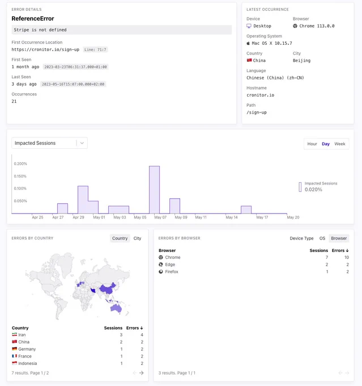362x386 pixels.
Task: Switch to OS breakdown tab
Action: [x=322, y=238]
